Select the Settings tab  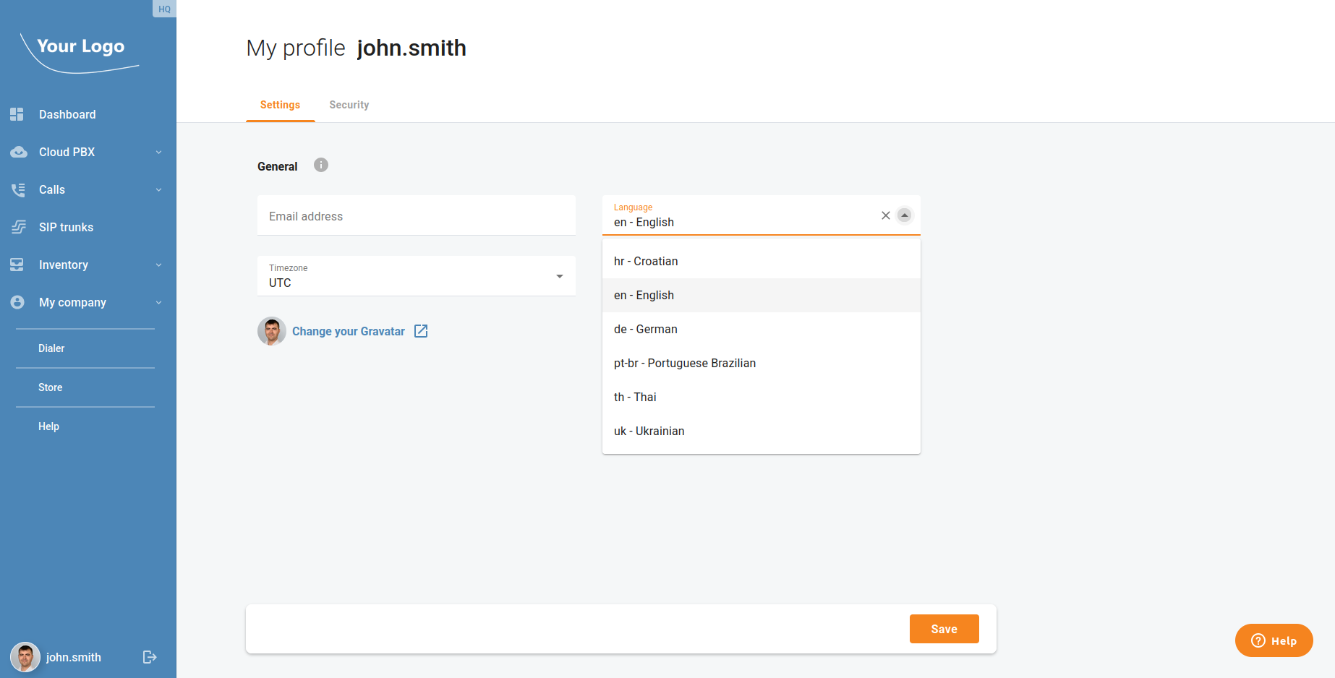click(280, 105)
